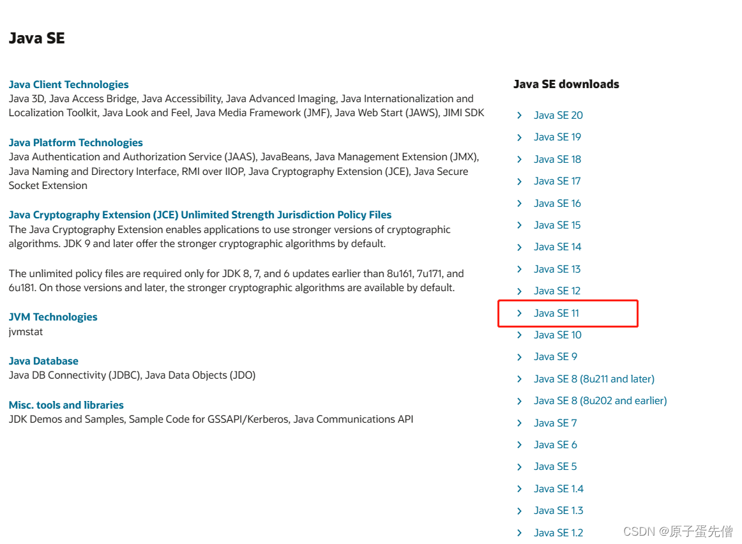Open Java Database

tap(43, 360)
